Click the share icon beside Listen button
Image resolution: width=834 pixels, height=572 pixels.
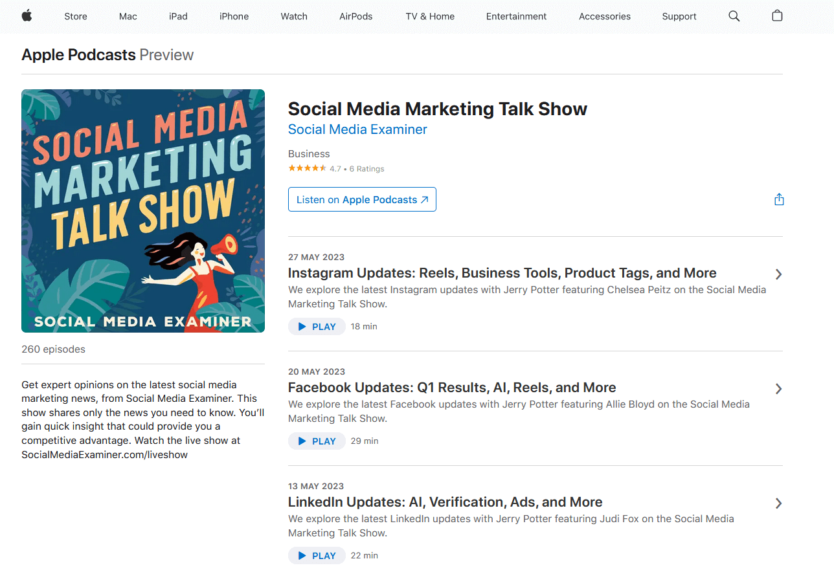(779, 199)
